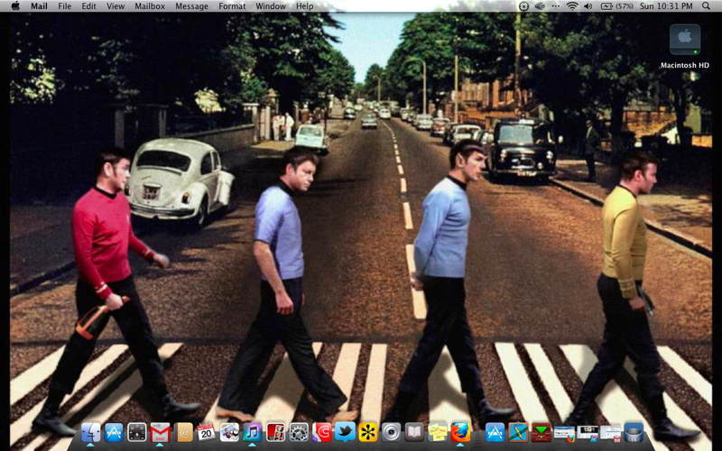Open the volume control in menu bar
Screen dimensions: 722x451
point(588,6)
